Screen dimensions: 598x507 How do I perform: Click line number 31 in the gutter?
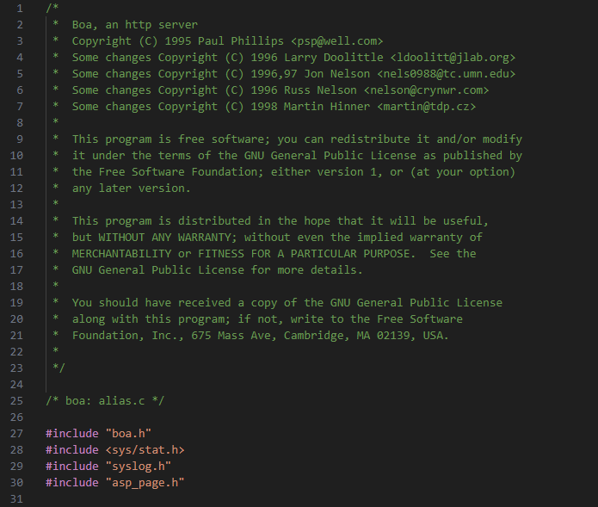tap(16, 499)
